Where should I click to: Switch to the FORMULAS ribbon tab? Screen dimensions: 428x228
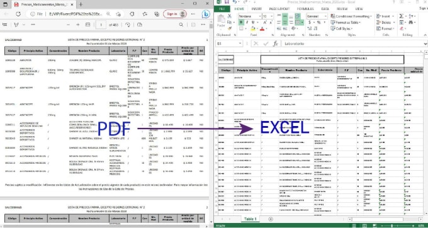click(x=306, y=9)
